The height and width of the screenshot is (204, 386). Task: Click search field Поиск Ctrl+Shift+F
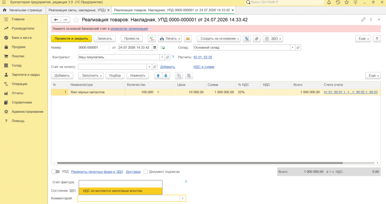point(285,2)
